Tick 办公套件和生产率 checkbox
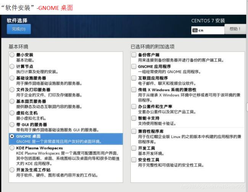This screenshot has height=192, width=248. click(x=134, y=106)
